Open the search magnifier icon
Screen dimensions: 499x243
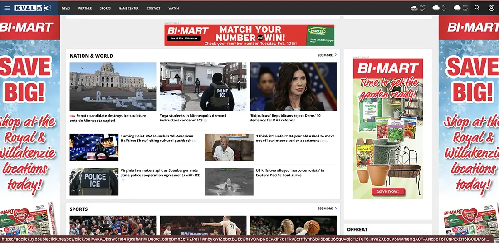pos(477,8)
